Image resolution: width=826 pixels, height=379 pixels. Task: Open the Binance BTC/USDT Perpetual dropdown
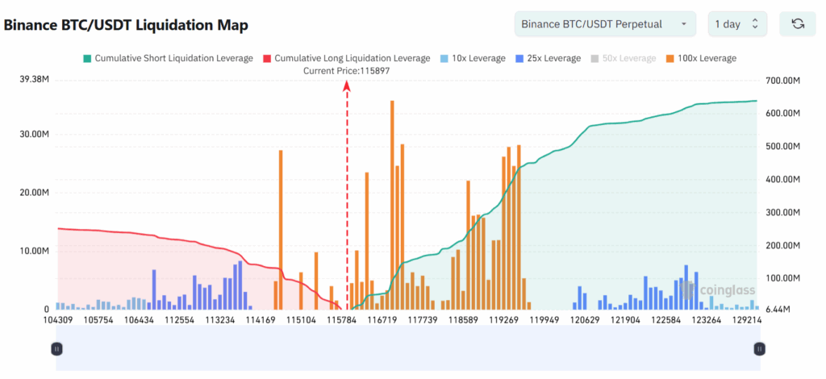(605, 23)
